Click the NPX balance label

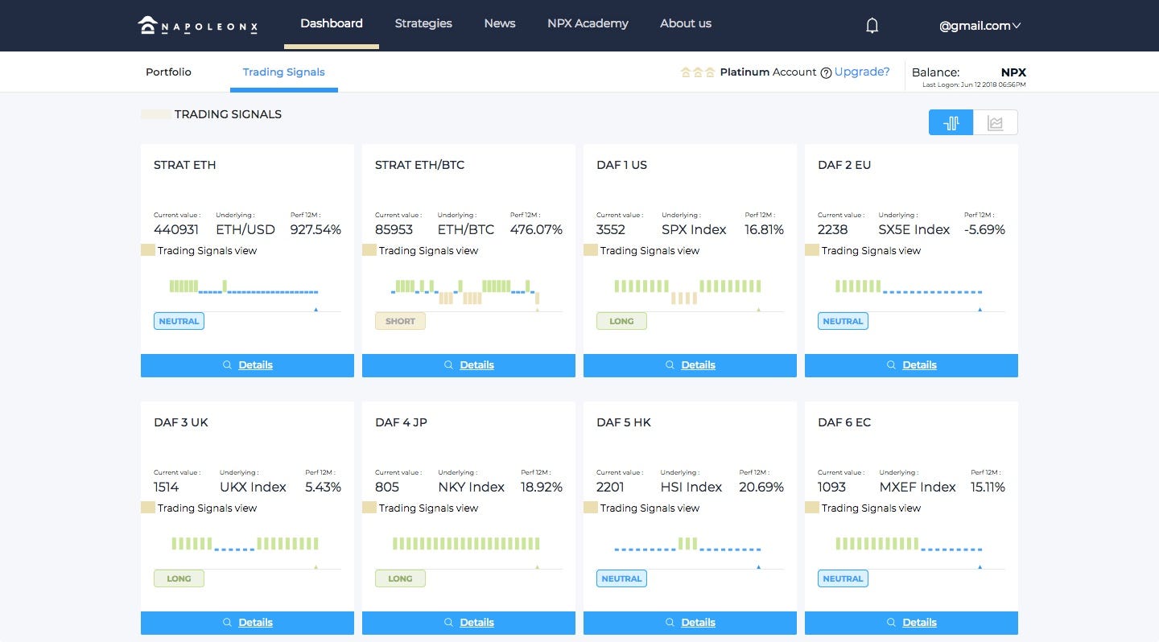point(1013,72)
